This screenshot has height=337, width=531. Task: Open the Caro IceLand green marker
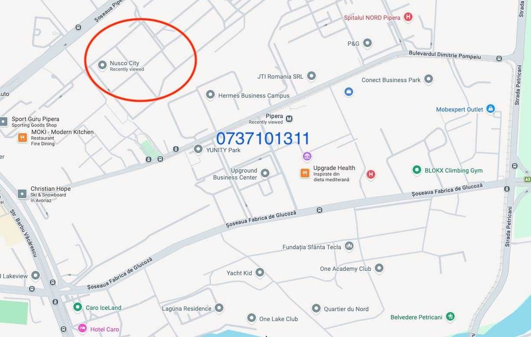coord(78,307)
